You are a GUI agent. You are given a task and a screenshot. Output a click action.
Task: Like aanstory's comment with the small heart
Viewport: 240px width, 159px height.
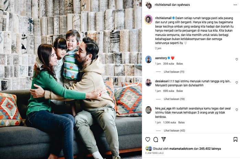[x=237, y=59]
